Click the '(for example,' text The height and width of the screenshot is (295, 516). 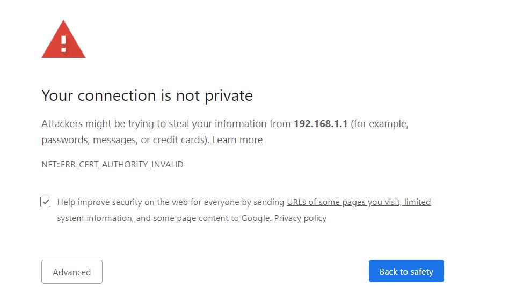[380, 124]
